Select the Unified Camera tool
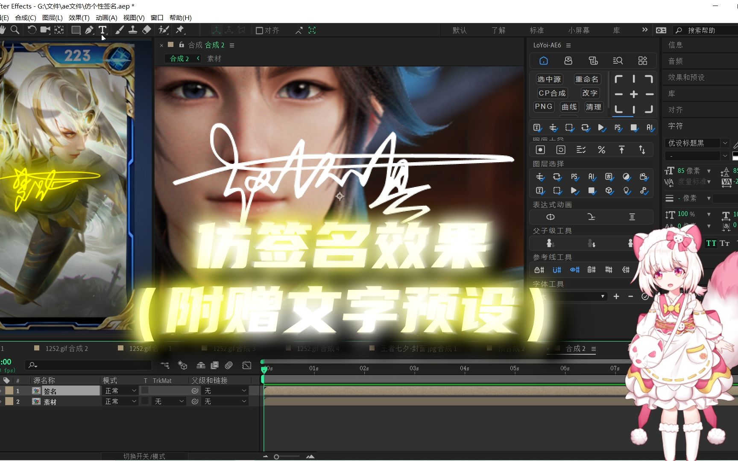The width and height of the screenshot is (738, 461). [x=45, y=30]
